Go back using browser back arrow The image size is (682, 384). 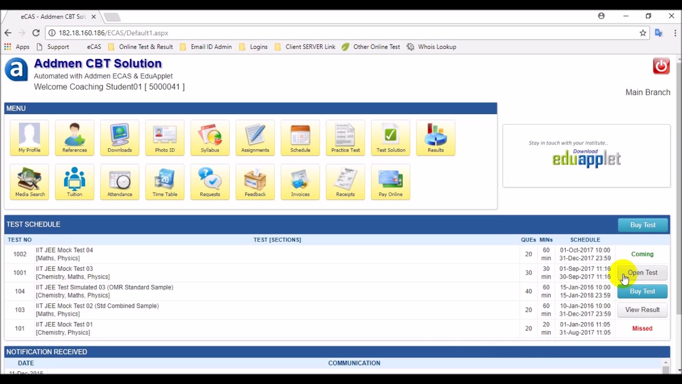point(8,33)
